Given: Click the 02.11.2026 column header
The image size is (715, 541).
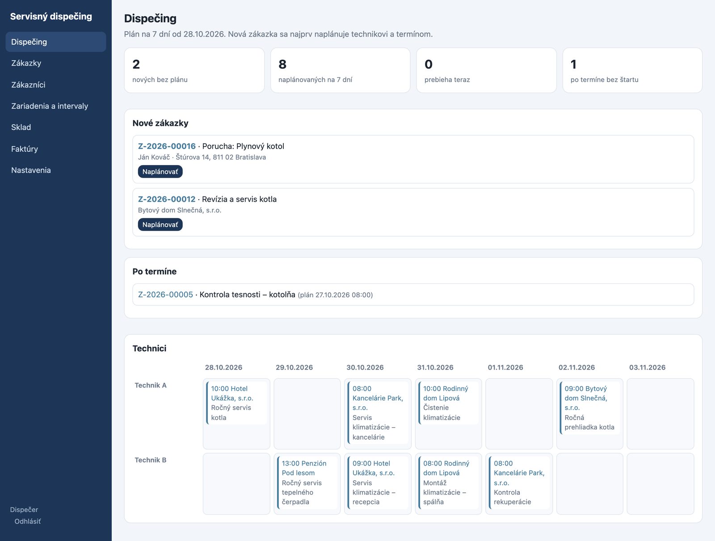Looking at the screenshot, I should (x=576, y=367).
